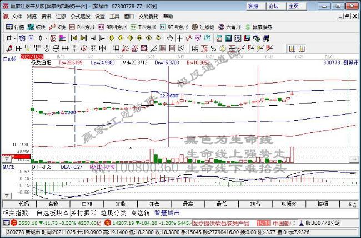Jump to first record with skip-back arrow icon
Viewport: 361px width, 238px height.
[74, 38]
